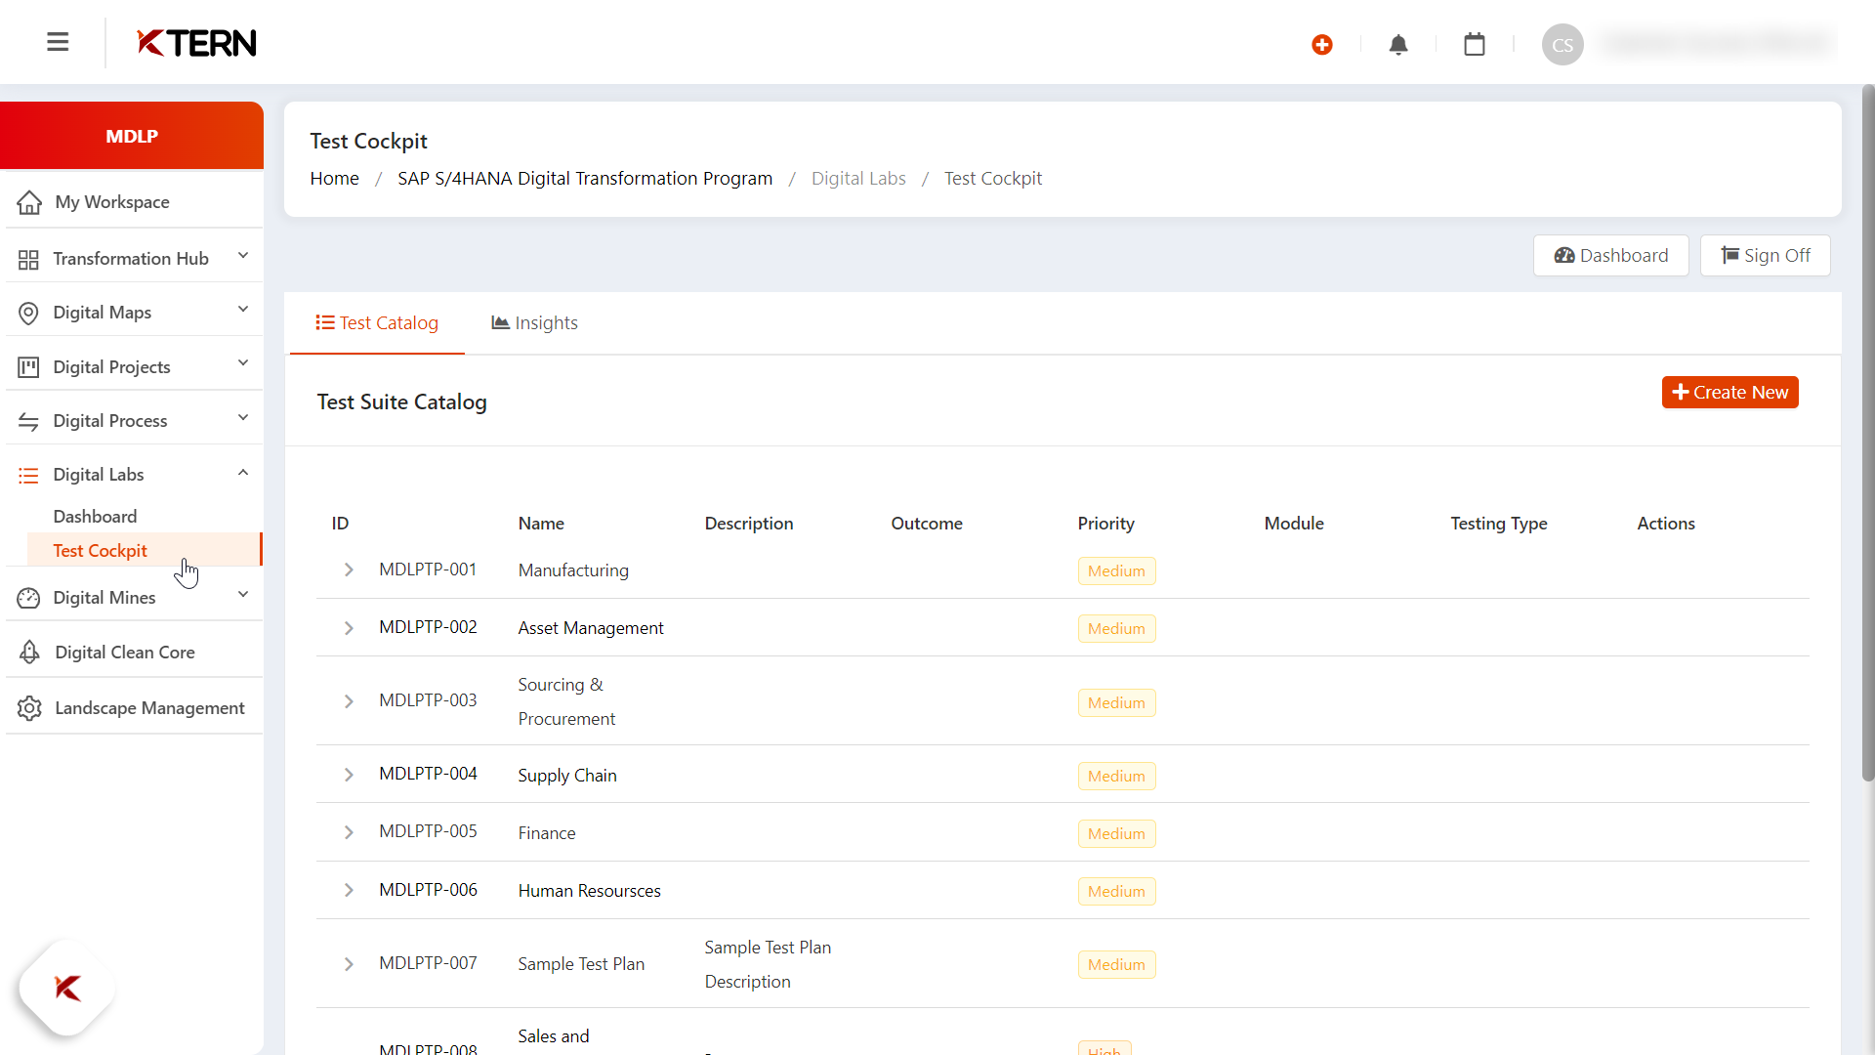Click the Outcome column header
This screenshot has width=1875, height=1055.
pos(927,523)
